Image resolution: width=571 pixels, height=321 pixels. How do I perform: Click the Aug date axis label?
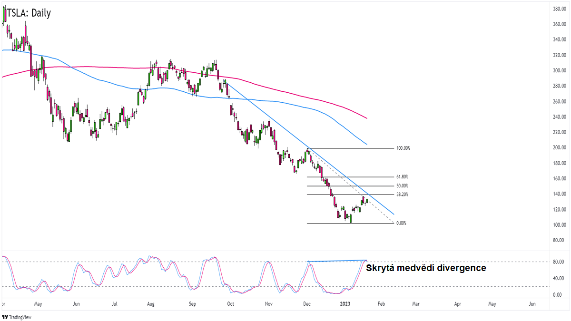tap(151, 303)
